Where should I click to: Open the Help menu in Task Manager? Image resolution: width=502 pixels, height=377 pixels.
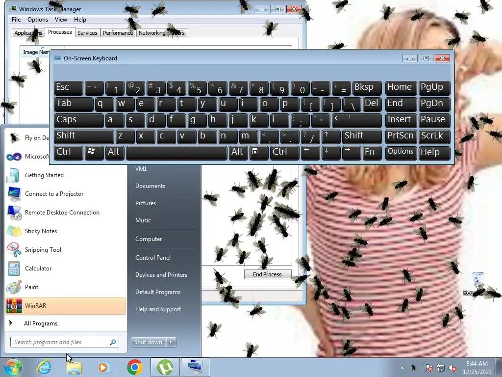point(80,20)
